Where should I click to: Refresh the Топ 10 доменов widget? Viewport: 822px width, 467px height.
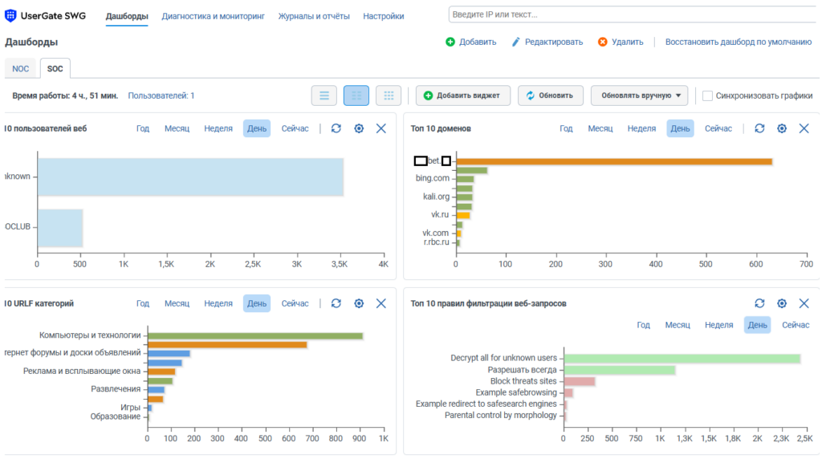pyautogui.click(x=759, y=128)
